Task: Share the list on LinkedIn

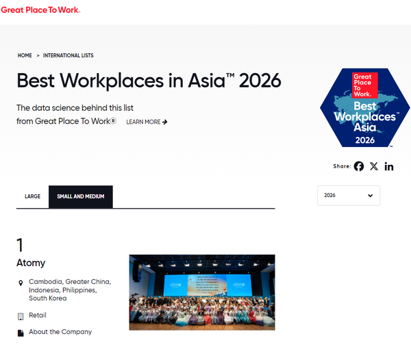Action: tap(389, 166)
